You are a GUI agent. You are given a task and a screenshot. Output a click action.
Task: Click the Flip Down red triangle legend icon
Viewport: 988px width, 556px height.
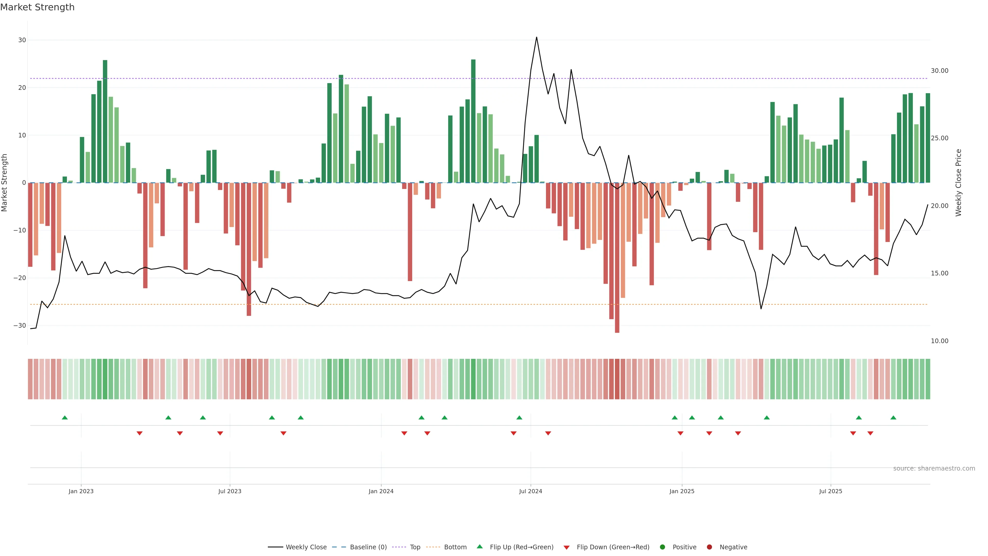[x=567, y=548]
